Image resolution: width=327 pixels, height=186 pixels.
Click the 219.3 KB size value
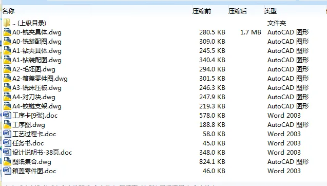coord(212,106)
